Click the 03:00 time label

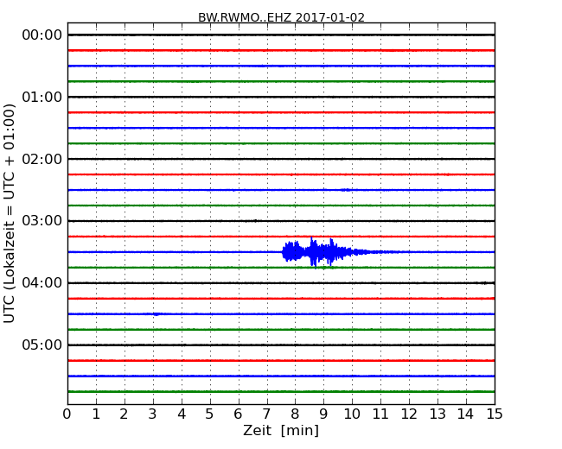click(42, 221)
